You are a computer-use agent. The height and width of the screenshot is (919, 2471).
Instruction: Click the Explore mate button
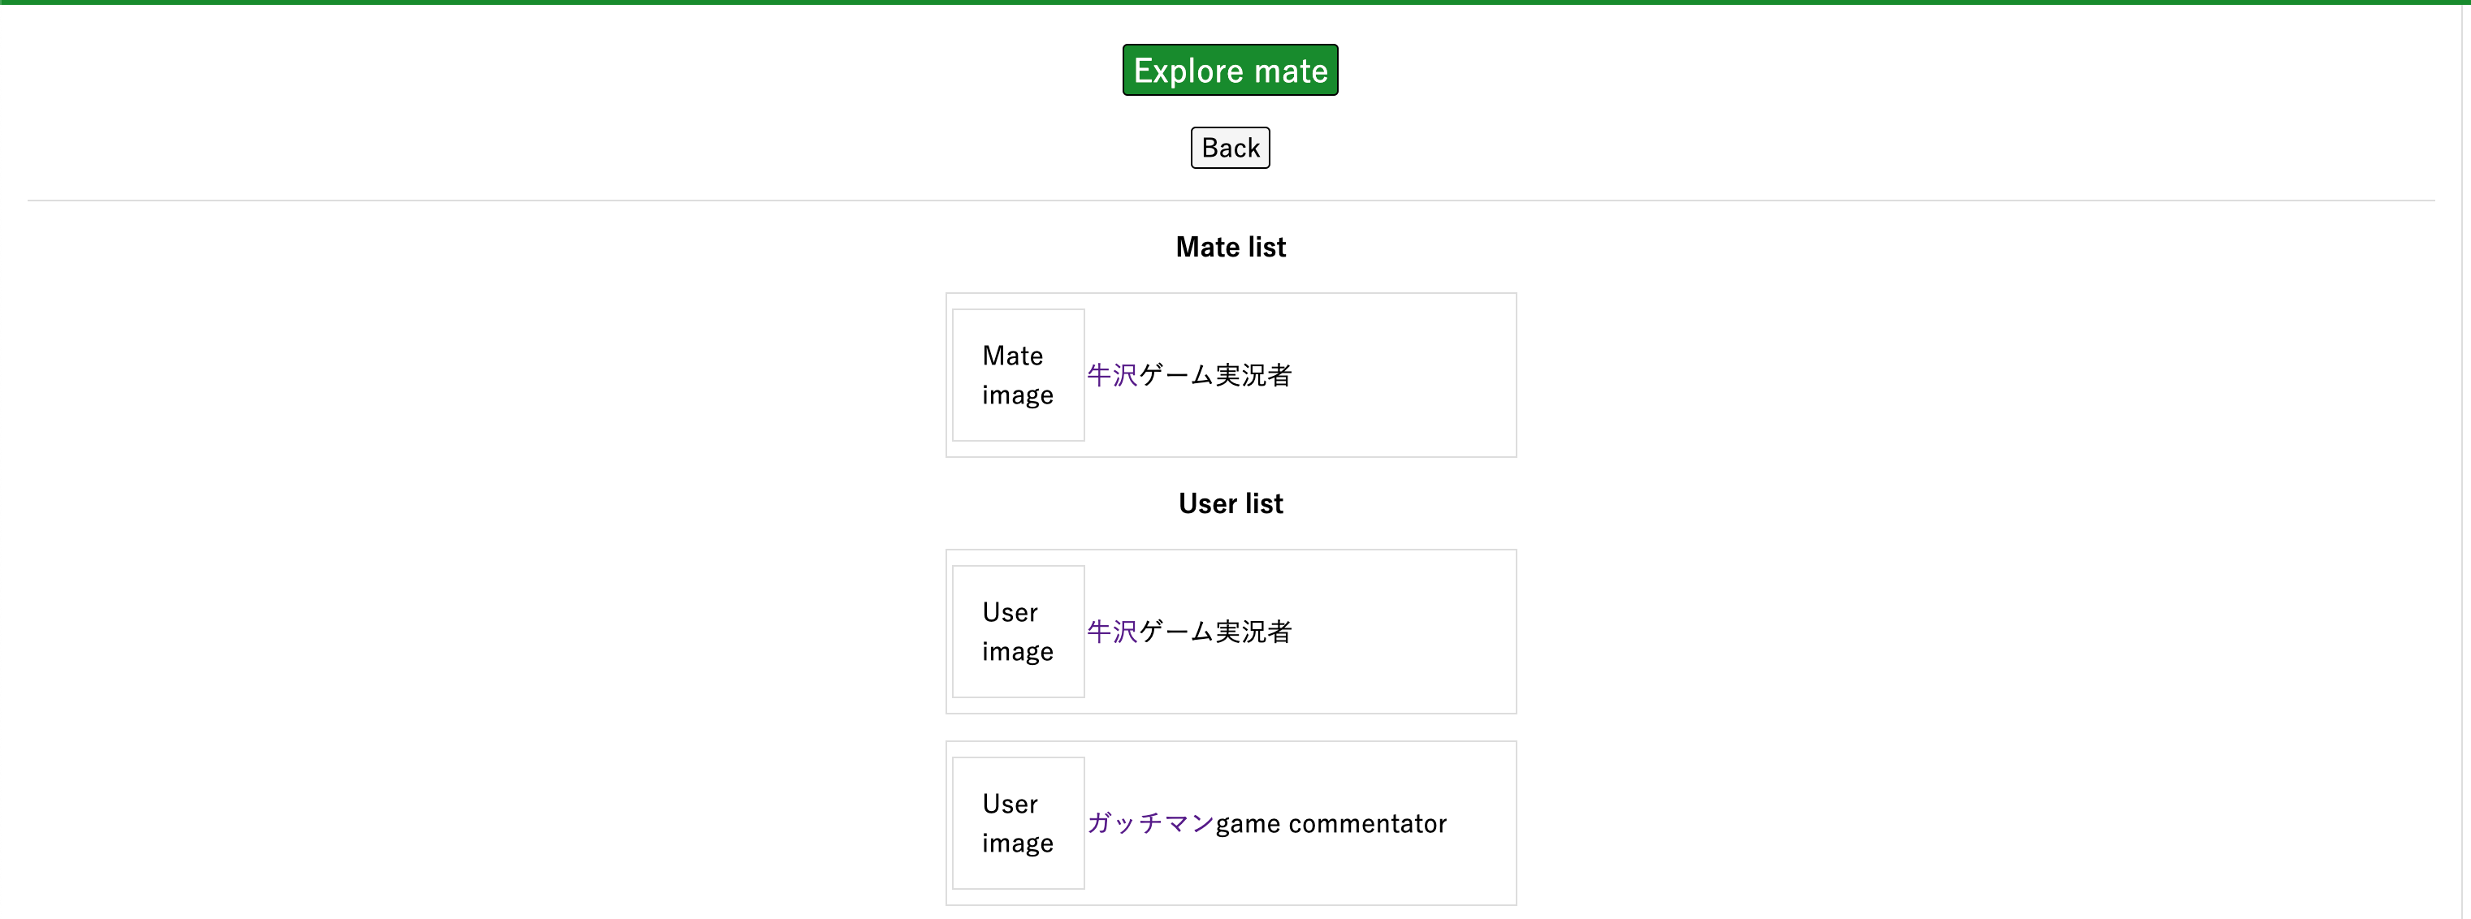(x=1230, y=69)
